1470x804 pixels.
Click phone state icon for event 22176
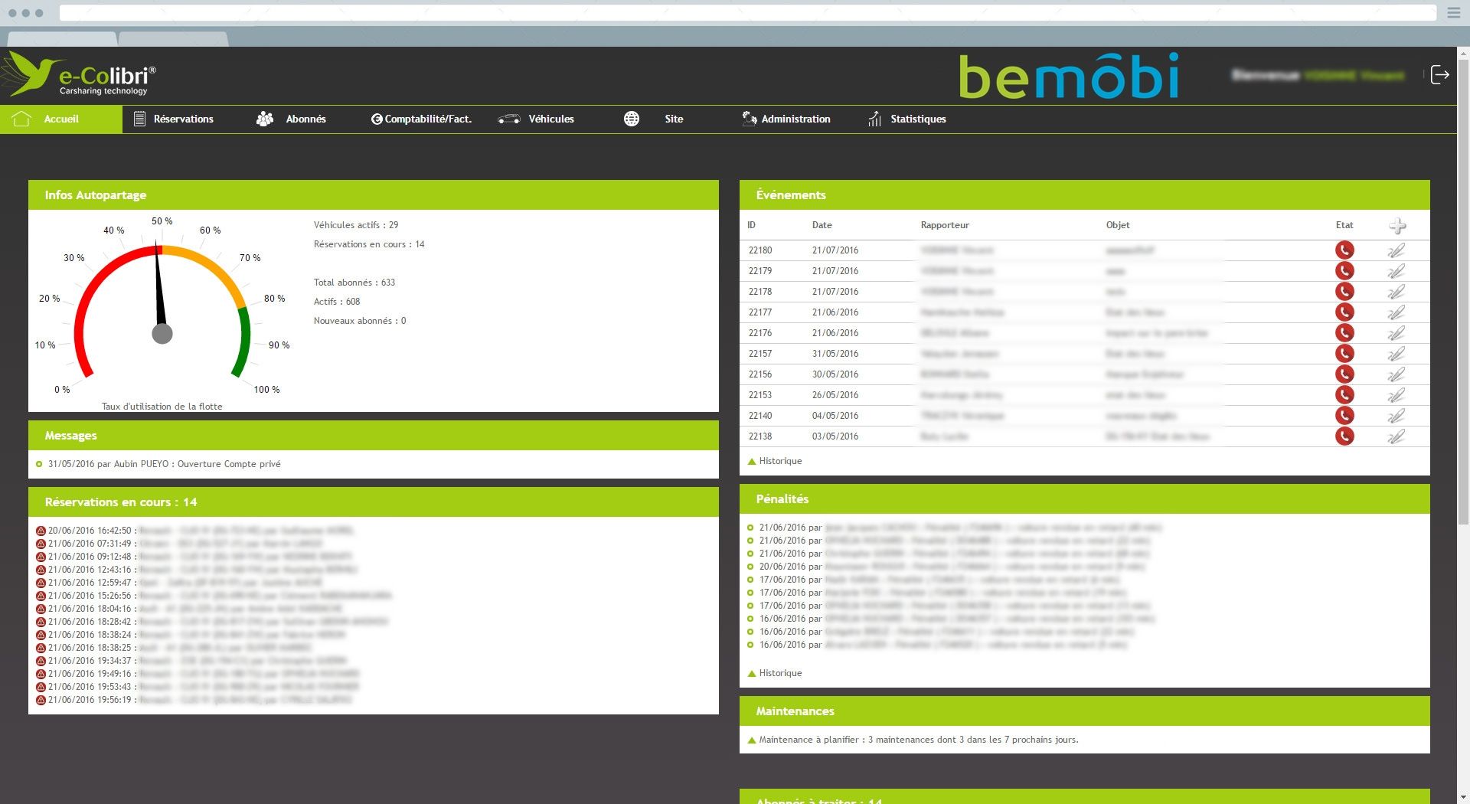point(1344,333)
